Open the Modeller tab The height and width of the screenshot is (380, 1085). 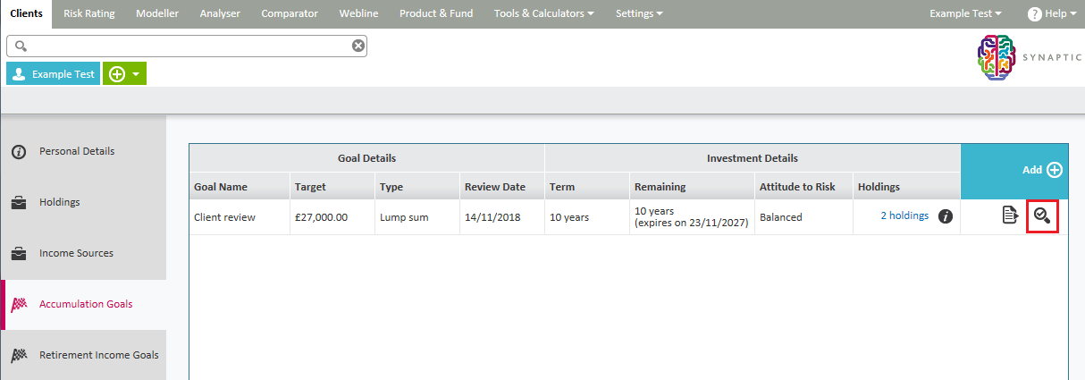[157, 13]
